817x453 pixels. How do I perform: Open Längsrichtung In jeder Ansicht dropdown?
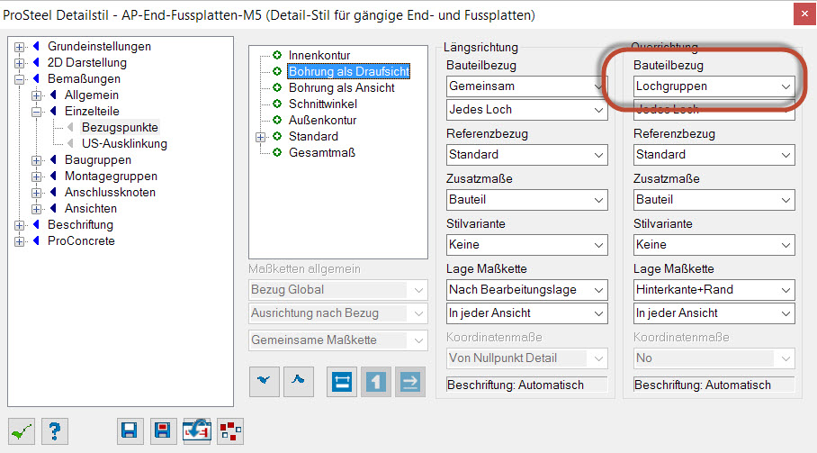(526, 313)
